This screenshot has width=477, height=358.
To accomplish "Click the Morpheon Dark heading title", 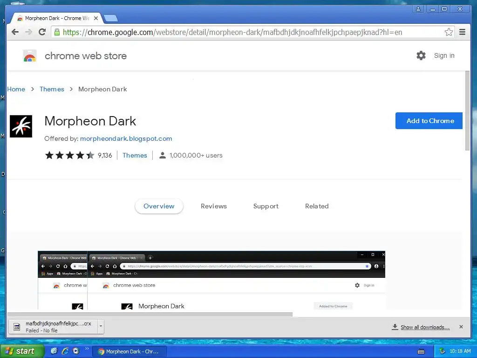I will (x=90, y=121).
